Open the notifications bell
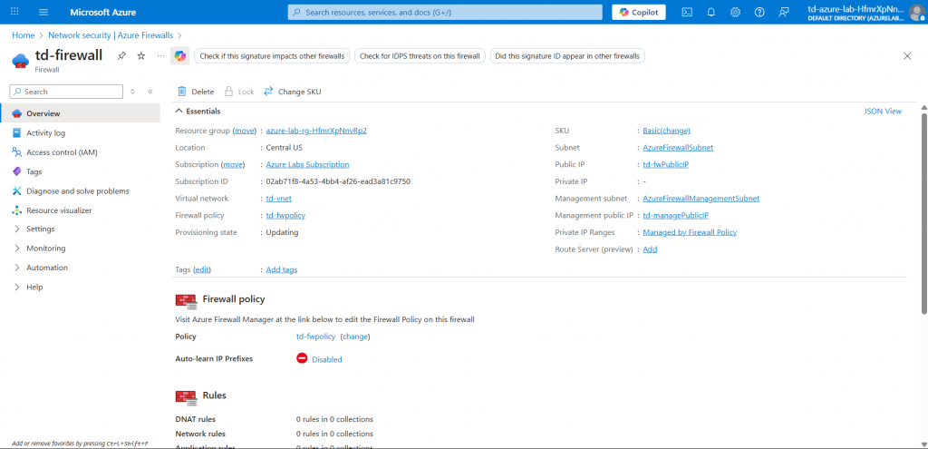The image size is (928, 449). pos(711,12)
